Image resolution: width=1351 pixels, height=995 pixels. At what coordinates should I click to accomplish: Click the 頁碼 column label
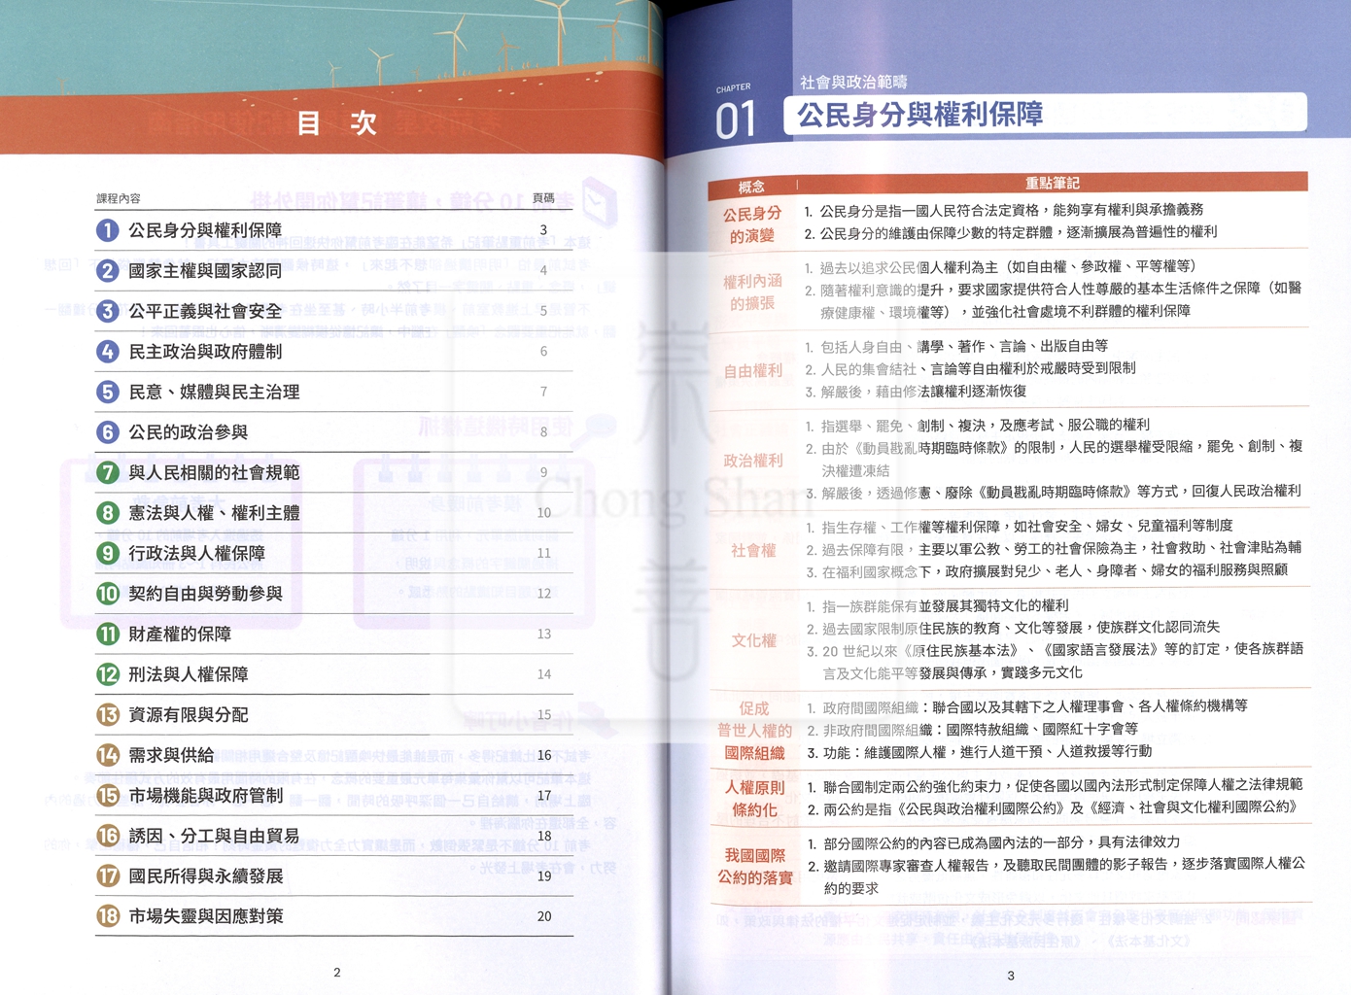pyautogui.click(x=543, y=198)
